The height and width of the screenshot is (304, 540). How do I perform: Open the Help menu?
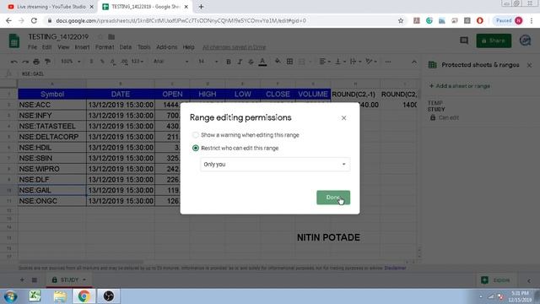(x=188, y=47)
